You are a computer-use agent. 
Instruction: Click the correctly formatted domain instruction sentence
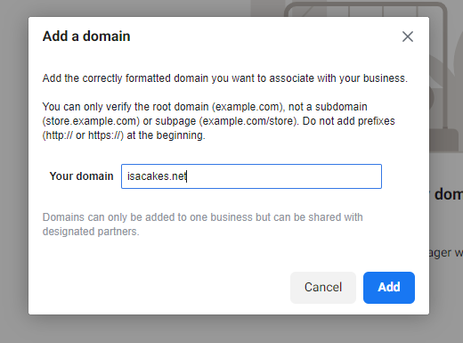tap(225, 78)
